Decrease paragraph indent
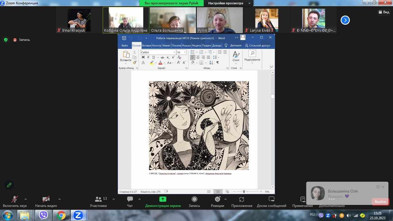393x221 pixels. [220, 52]
